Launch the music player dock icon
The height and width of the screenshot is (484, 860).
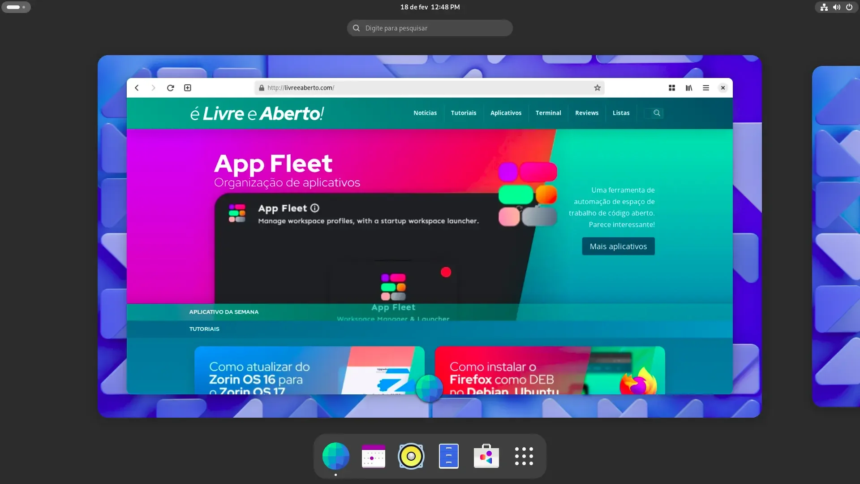coord(411,456)
